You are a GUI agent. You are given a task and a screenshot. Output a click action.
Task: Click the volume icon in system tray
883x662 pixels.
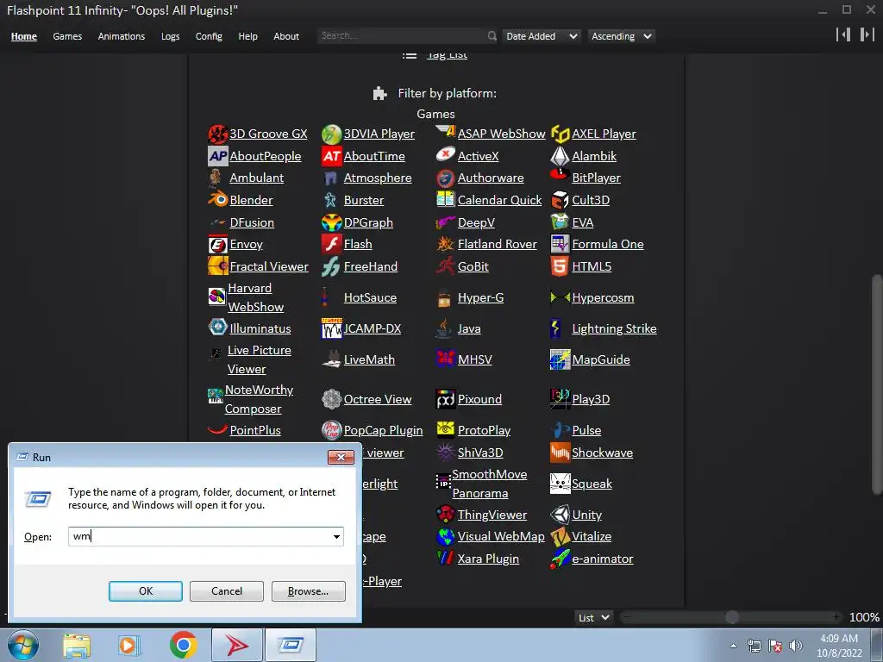(x=795, y=646)
